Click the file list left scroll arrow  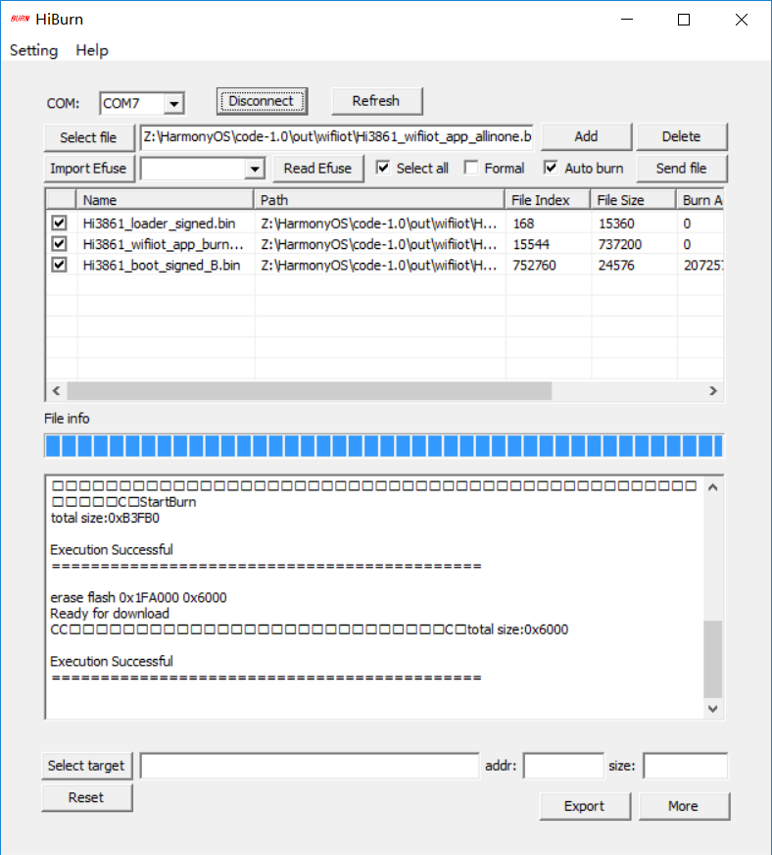click(x=56, y=391)
